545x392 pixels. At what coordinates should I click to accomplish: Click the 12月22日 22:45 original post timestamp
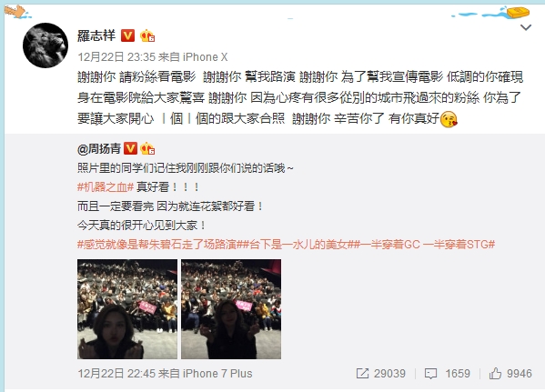point(116,374)
